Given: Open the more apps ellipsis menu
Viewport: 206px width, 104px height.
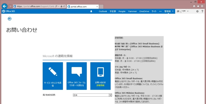Looking at the screenshot, I should (160, 11).
